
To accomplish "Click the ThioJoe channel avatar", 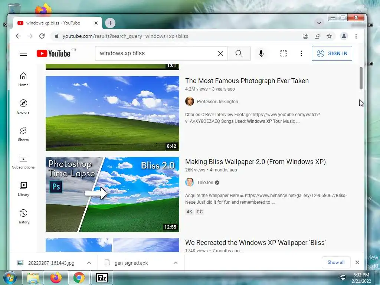I will click(190, 182).
